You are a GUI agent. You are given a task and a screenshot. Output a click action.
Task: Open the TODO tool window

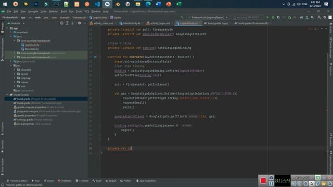point(48,181)
